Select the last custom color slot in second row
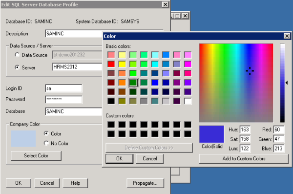 click(x=188, y=134)
